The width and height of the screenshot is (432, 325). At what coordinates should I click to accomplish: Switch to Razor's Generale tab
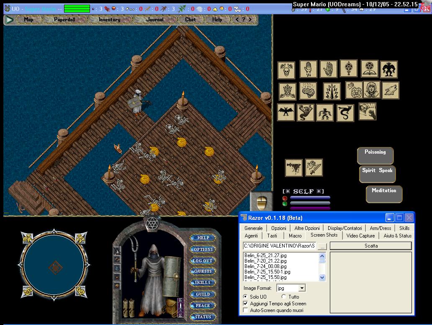pyautogui.click(x=254, y=228)
